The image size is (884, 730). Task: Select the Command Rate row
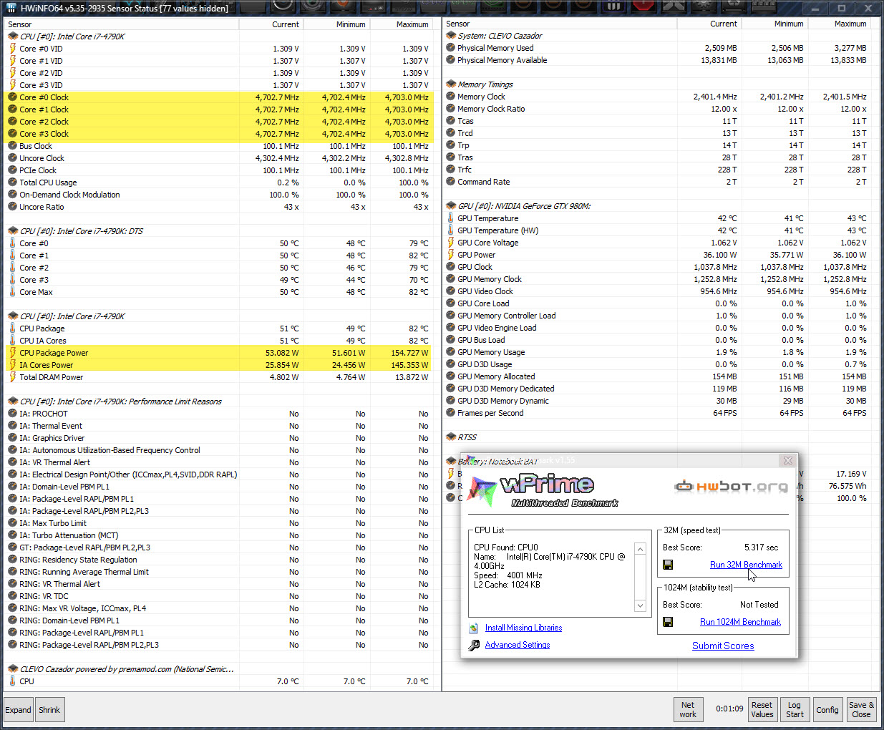[x=657, y=182]
